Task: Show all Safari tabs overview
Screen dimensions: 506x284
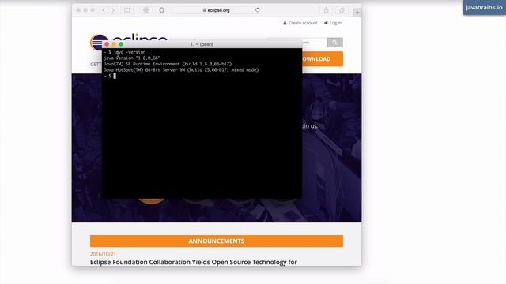Action: [x=342, y=10]
